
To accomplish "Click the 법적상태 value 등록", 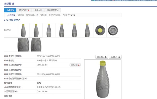I will [x=39, y=83].
